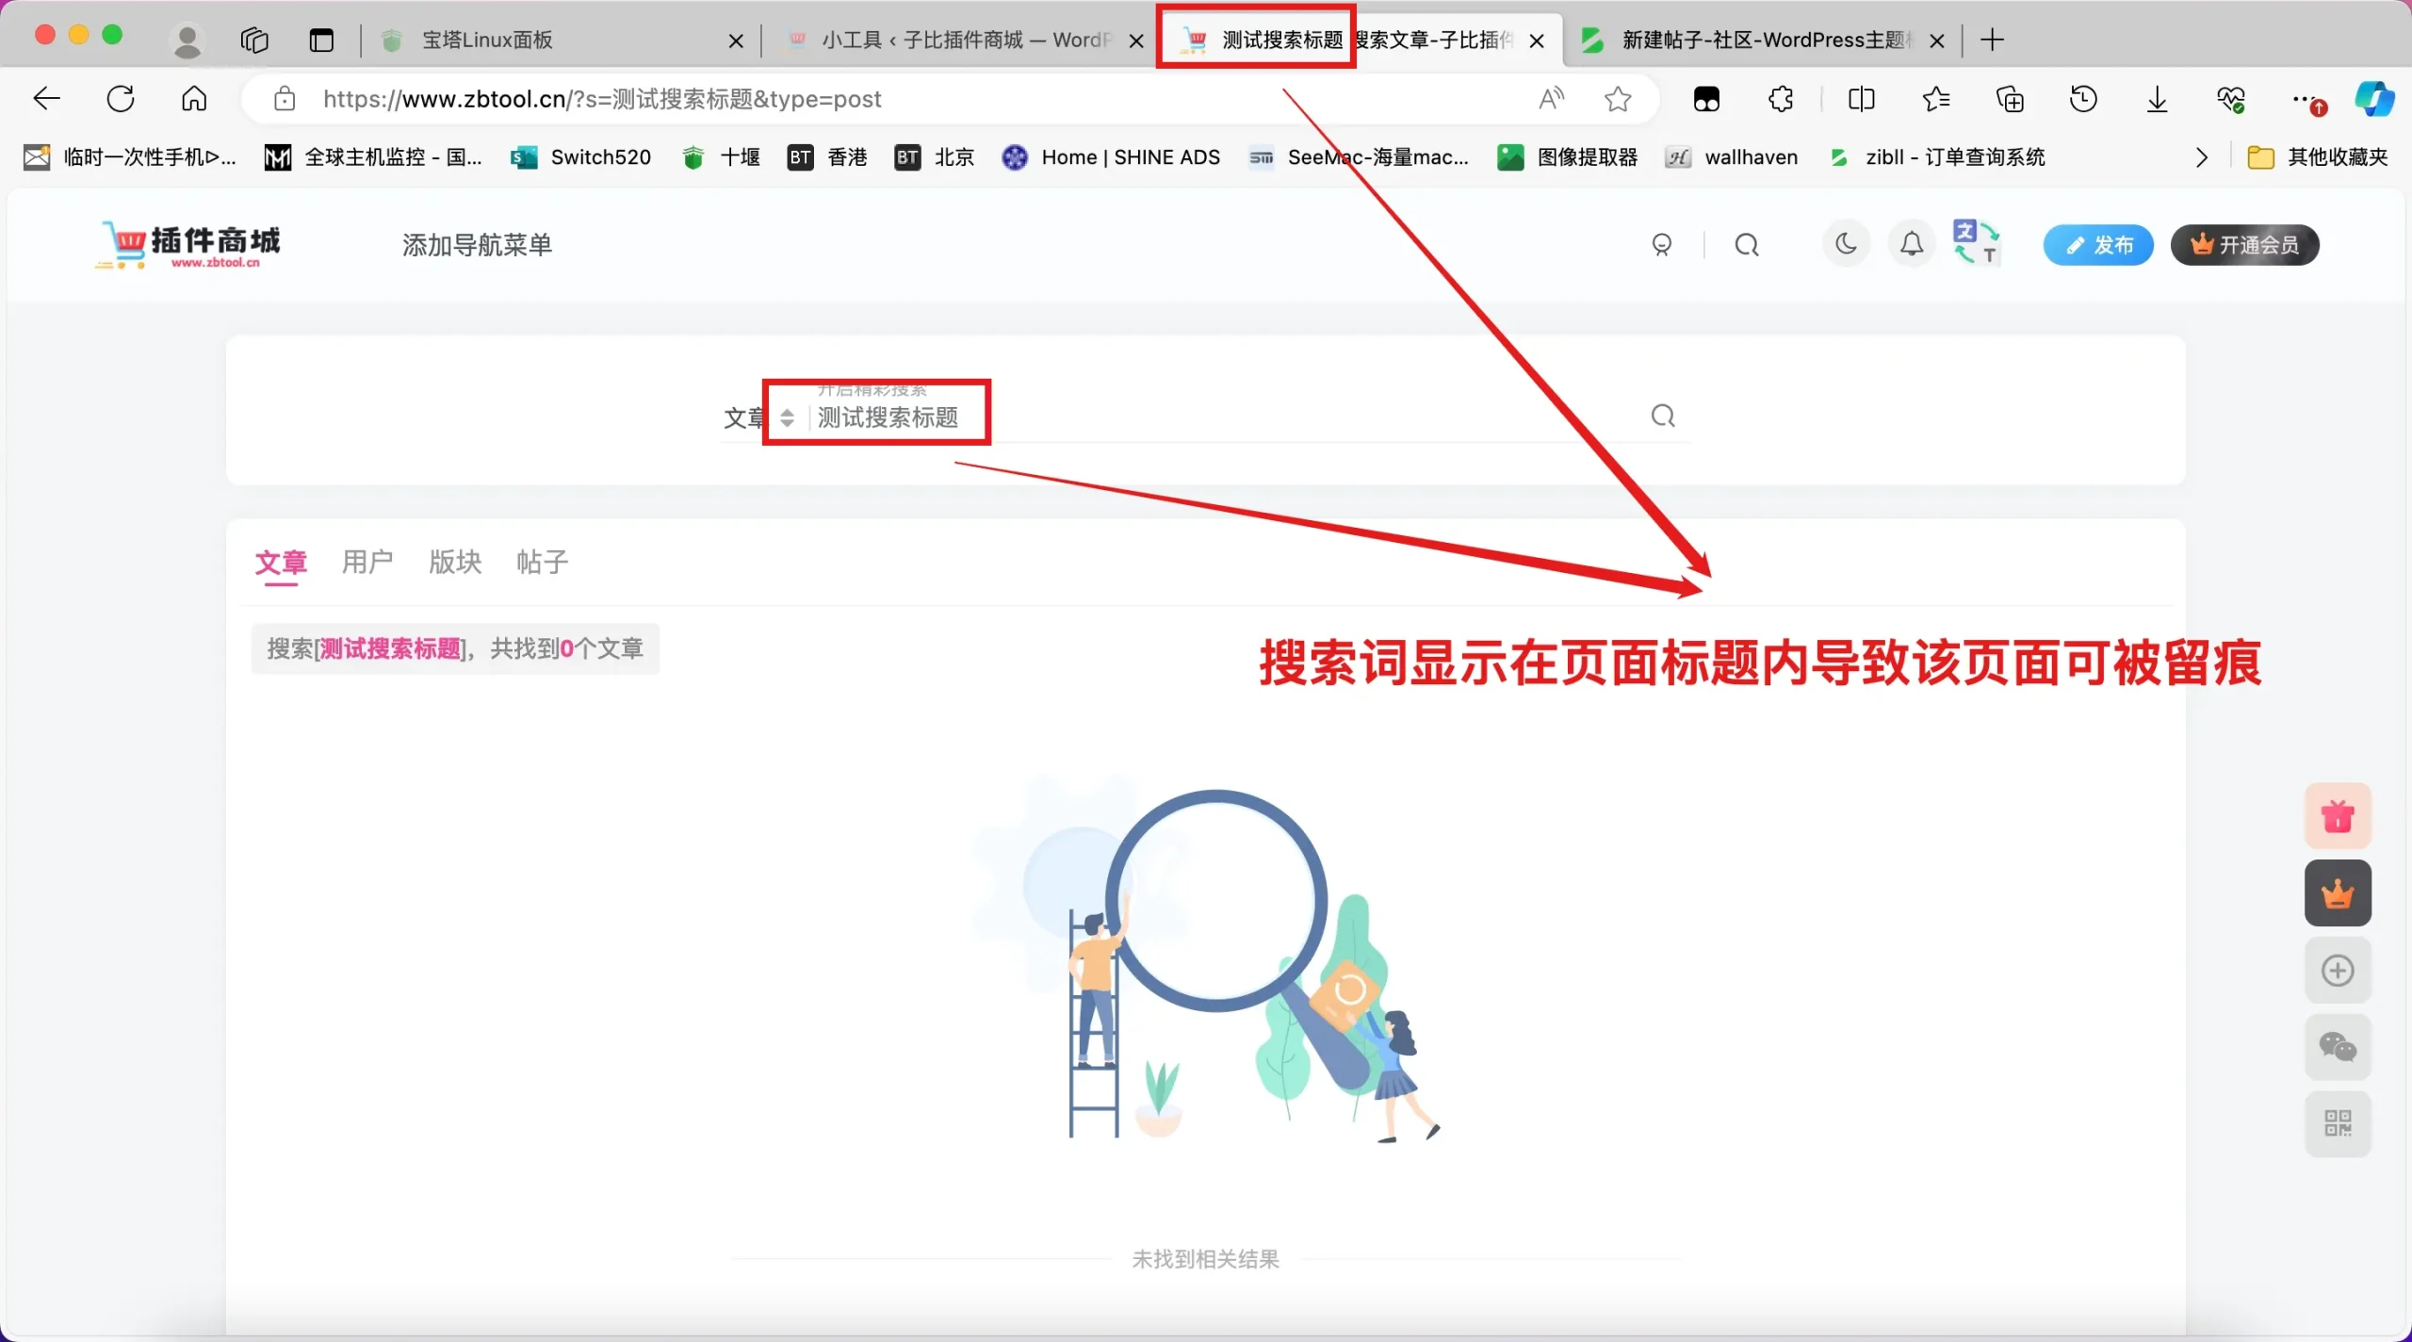Close the 新建帖子-社区 tab
Viewport: 2412px width, 1342px height.
pyautogui.click(x=1937, y=41)
